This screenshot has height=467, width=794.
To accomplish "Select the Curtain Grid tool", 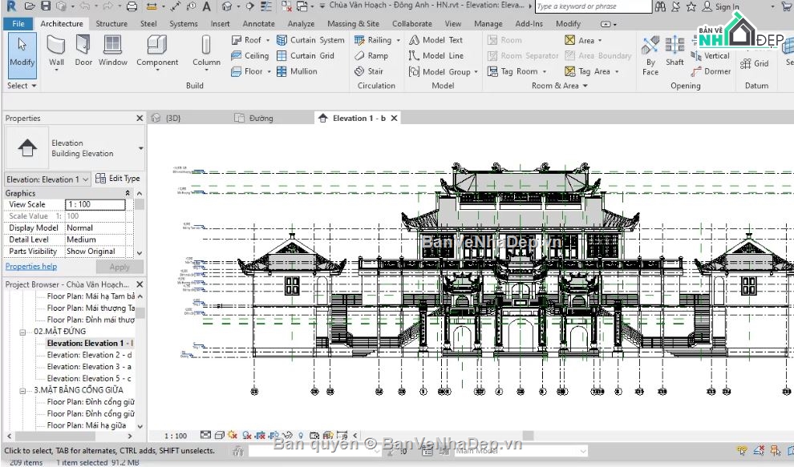I will (x=305, y=56).
